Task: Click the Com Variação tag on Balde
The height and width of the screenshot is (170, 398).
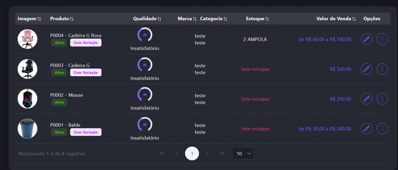Action: click(x=86, y=132)
